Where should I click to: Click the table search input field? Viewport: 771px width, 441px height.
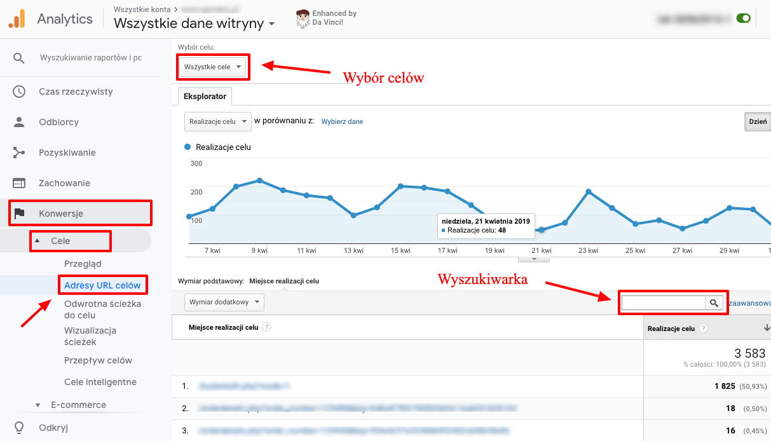663,303
